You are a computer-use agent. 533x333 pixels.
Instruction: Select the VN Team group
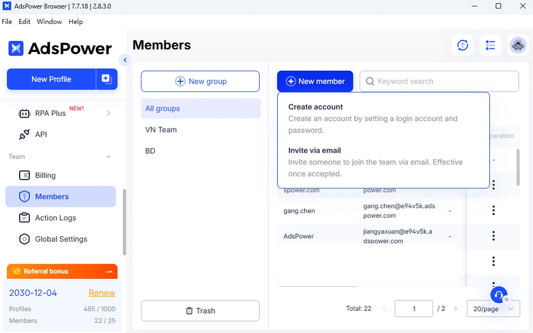[x=161, y=129]
